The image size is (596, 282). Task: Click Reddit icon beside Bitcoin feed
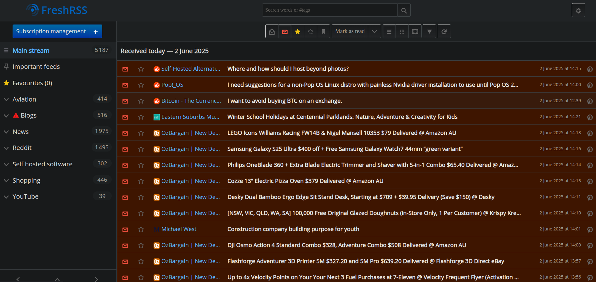click(156, 101)
